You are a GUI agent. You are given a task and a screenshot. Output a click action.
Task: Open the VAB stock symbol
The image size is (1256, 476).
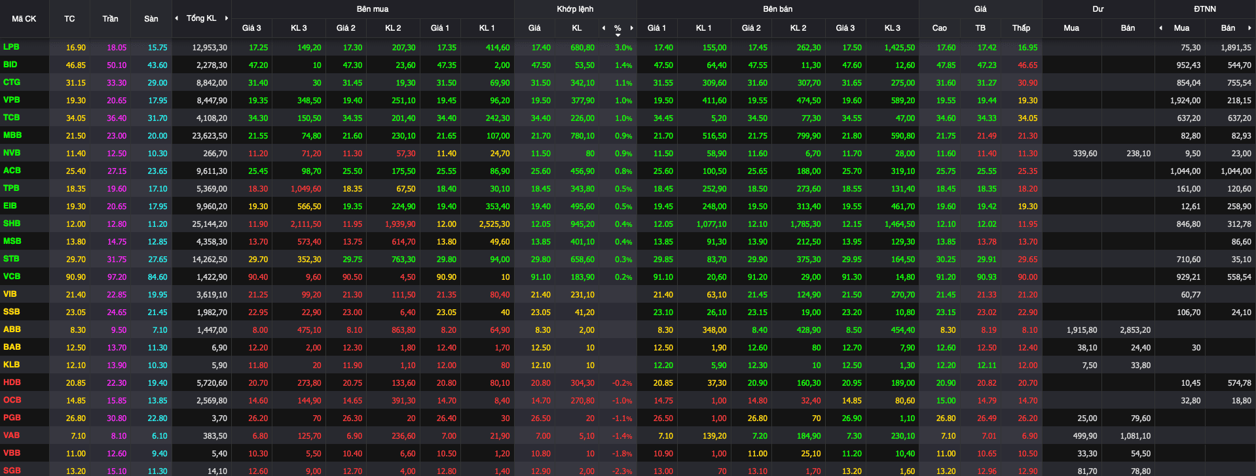11,435
